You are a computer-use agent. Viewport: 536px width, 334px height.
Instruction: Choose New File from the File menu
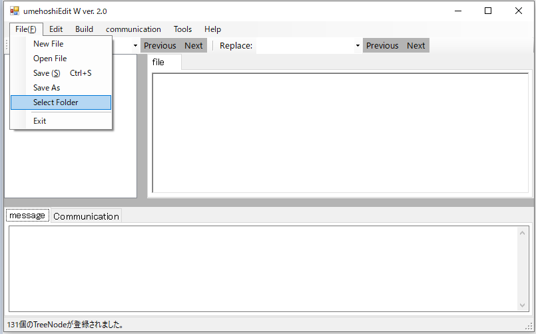tap(49, 44)
